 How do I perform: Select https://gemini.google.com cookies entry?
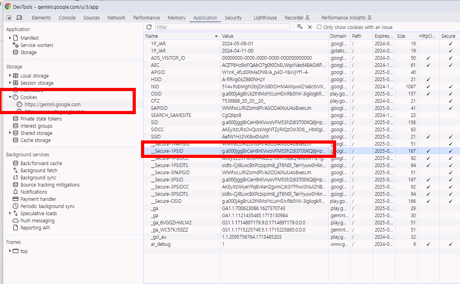tap(52, 104)
